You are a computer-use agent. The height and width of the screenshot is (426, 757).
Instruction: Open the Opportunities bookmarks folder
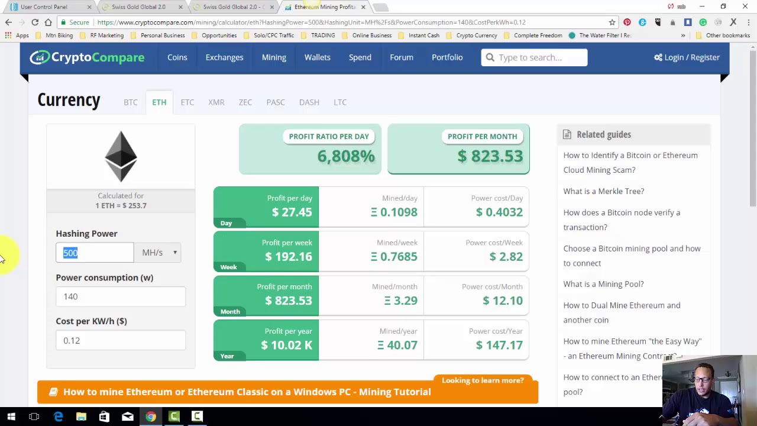(x=213, y=35)
